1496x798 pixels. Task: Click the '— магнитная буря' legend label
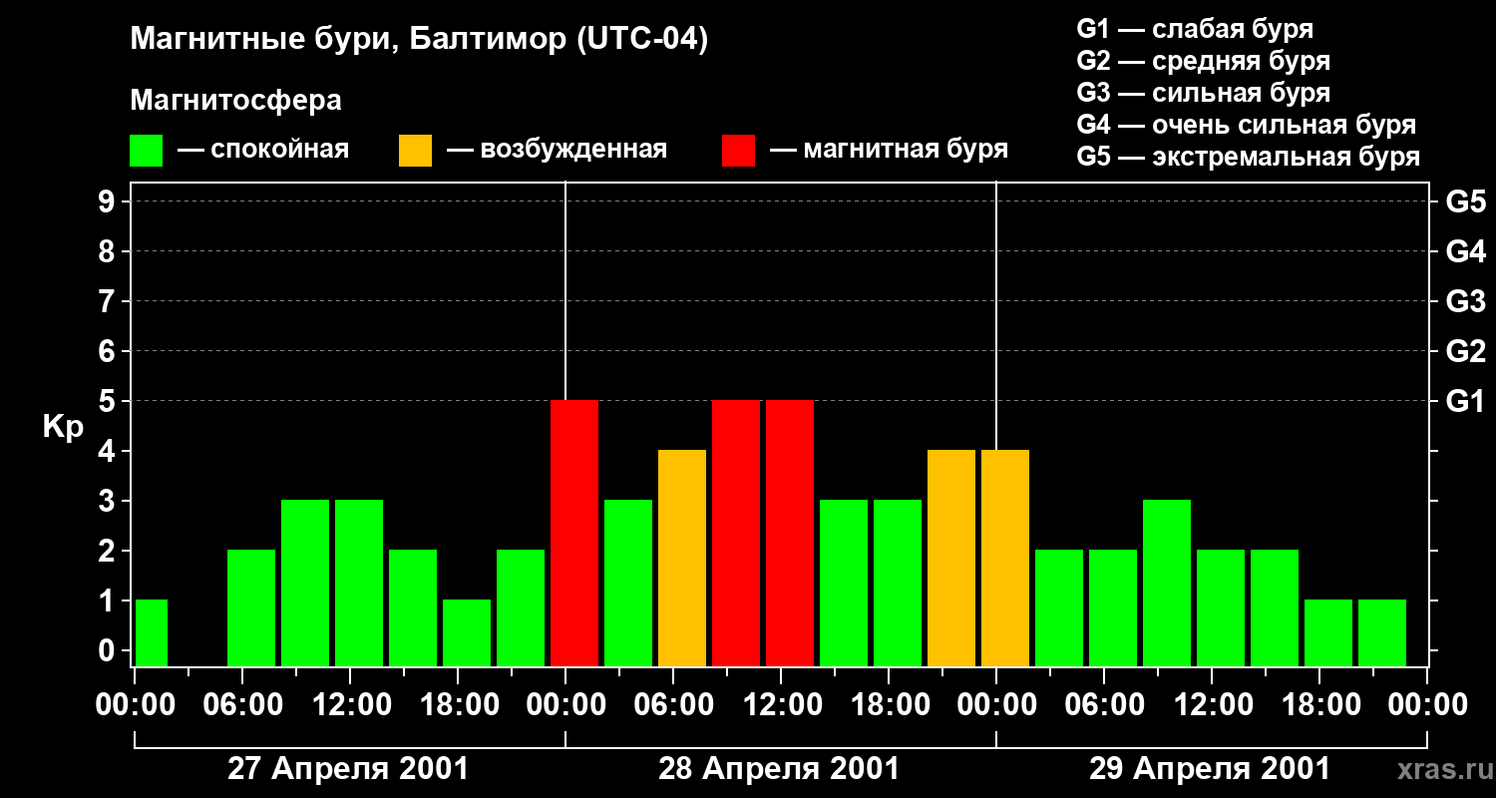[889, 150]
